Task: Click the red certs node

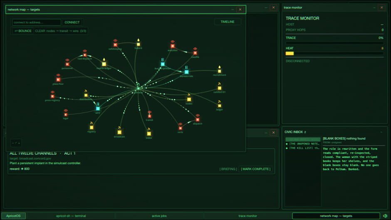Action: [180, 128]
